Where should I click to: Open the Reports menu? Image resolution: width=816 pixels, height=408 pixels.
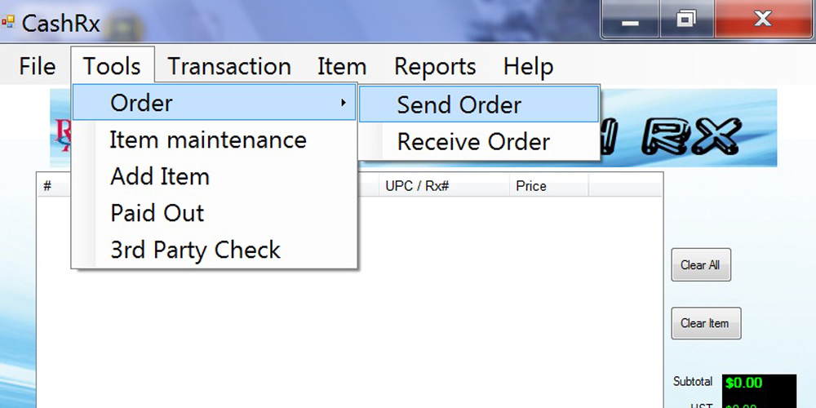point(435,66)
